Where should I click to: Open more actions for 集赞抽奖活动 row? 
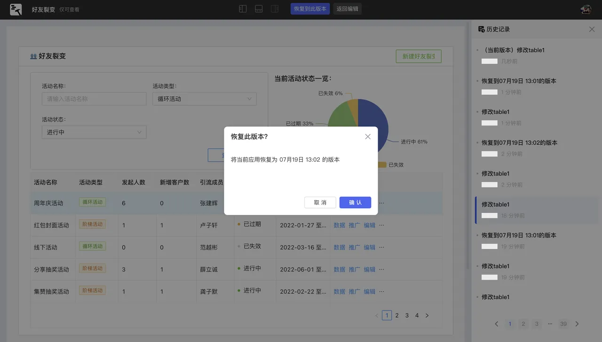pos(381,291)
